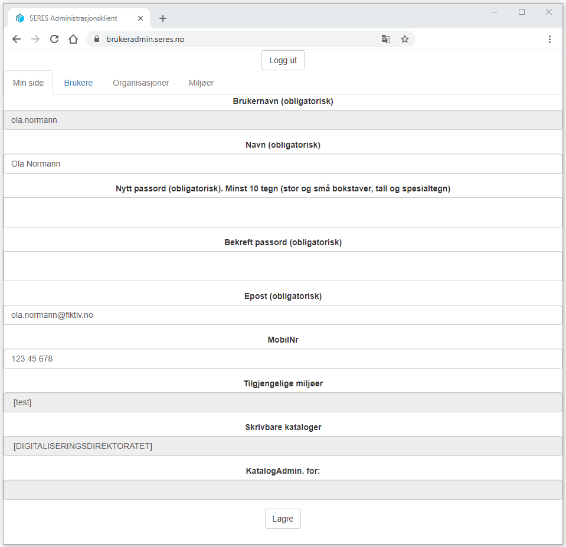
Task: Open the Organisasjoner tab
Action: point(141,83)
